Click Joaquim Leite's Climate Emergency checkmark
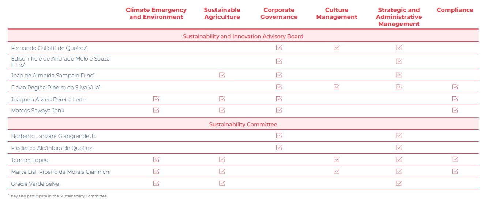The image size is (484, 200). (156, 99)
